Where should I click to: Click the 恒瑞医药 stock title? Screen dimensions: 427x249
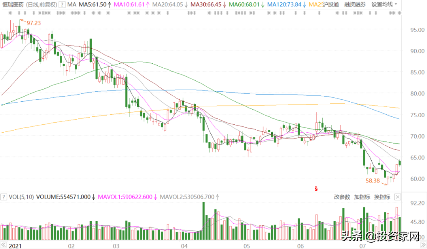tap(13, 5)
